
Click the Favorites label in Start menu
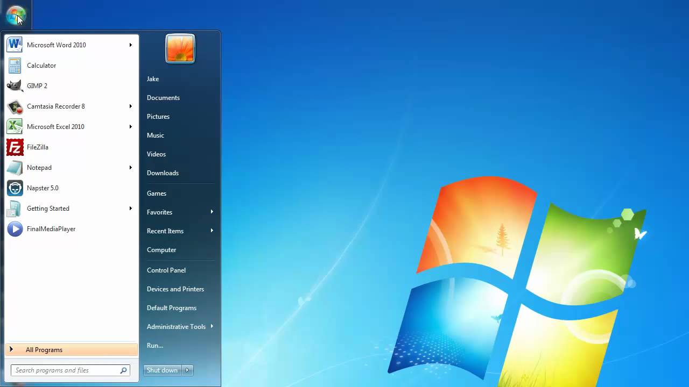tap(159, 212)
